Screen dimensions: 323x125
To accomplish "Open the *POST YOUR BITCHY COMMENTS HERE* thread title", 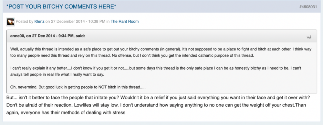I will (61, 6).
